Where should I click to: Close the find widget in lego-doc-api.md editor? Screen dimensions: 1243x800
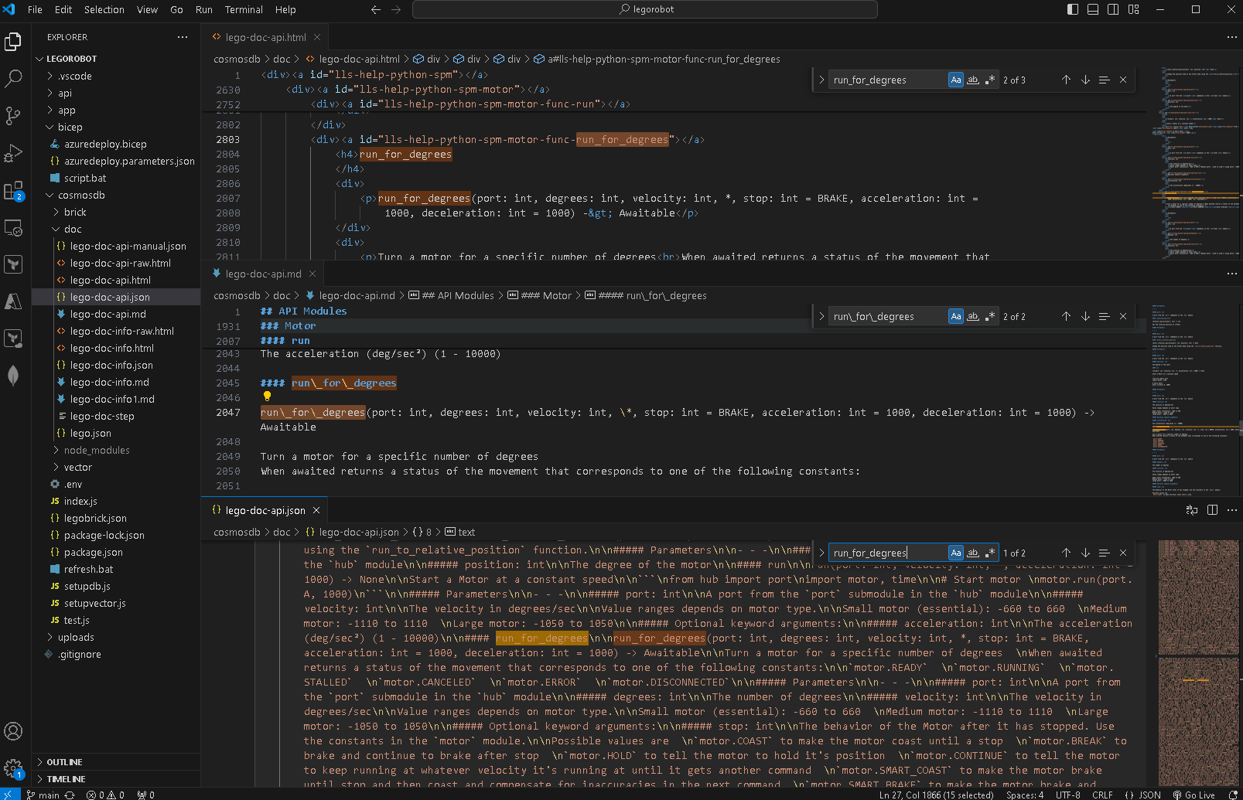(1123, 316)
